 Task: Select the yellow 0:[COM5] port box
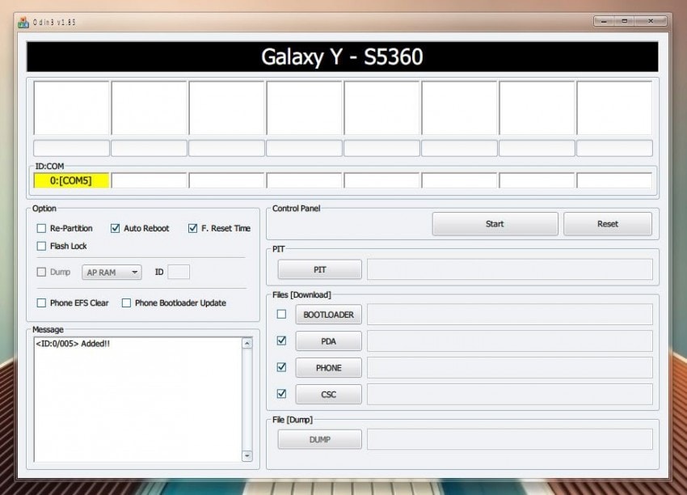(x=71, y=180)
